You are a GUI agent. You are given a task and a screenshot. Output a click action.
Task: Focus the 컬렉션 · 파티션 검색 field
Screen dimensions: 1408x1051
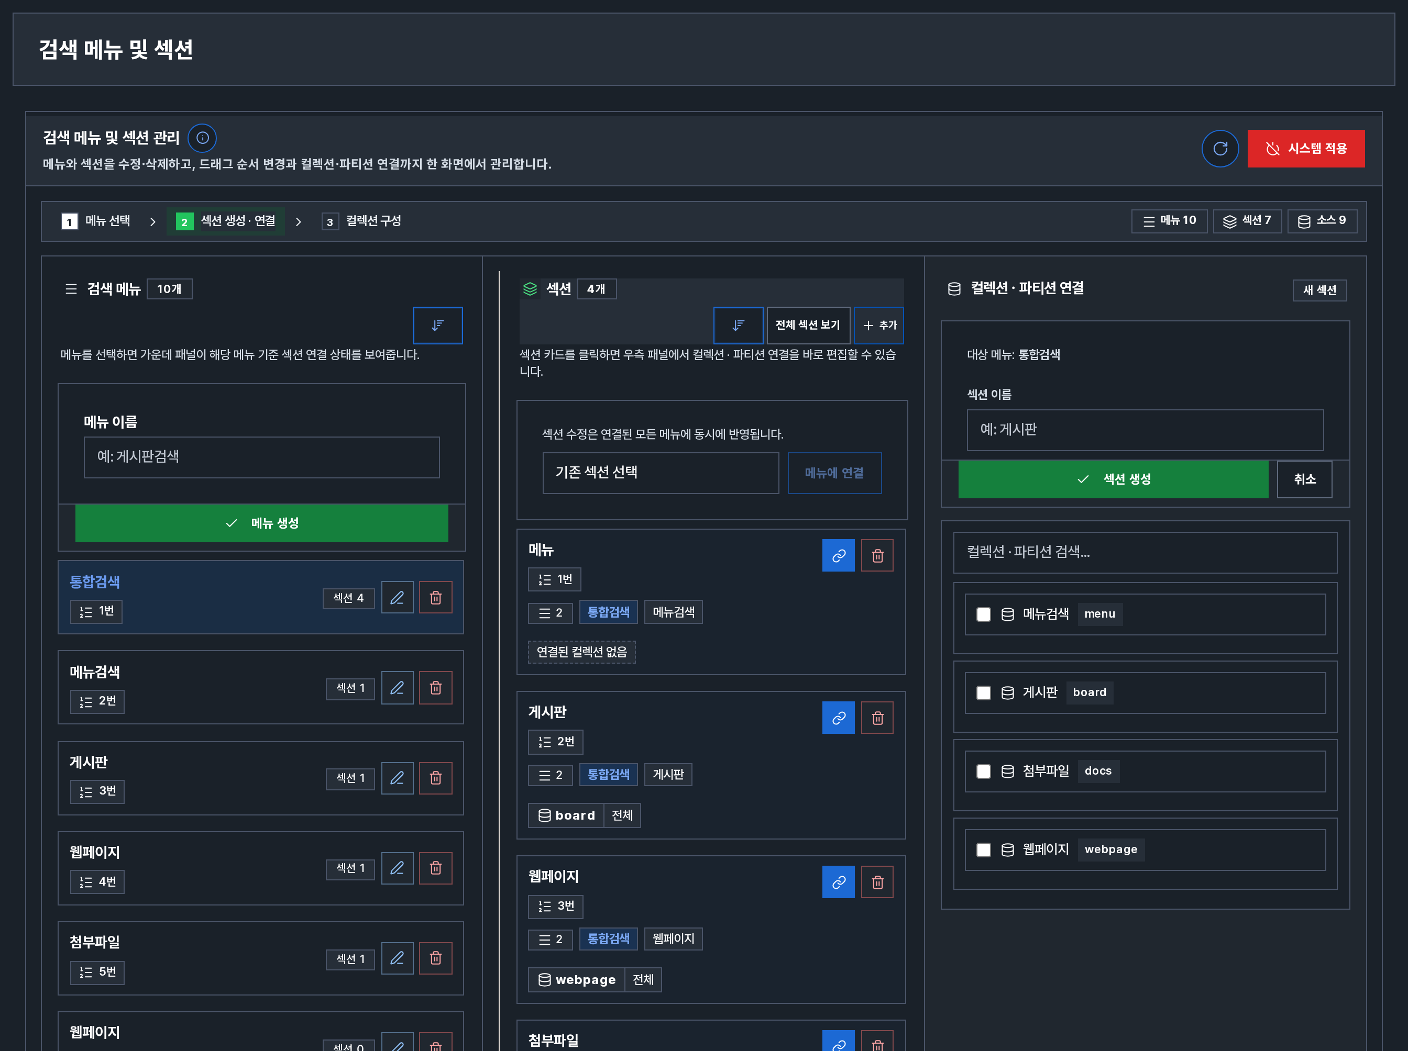coord(1145,552)
